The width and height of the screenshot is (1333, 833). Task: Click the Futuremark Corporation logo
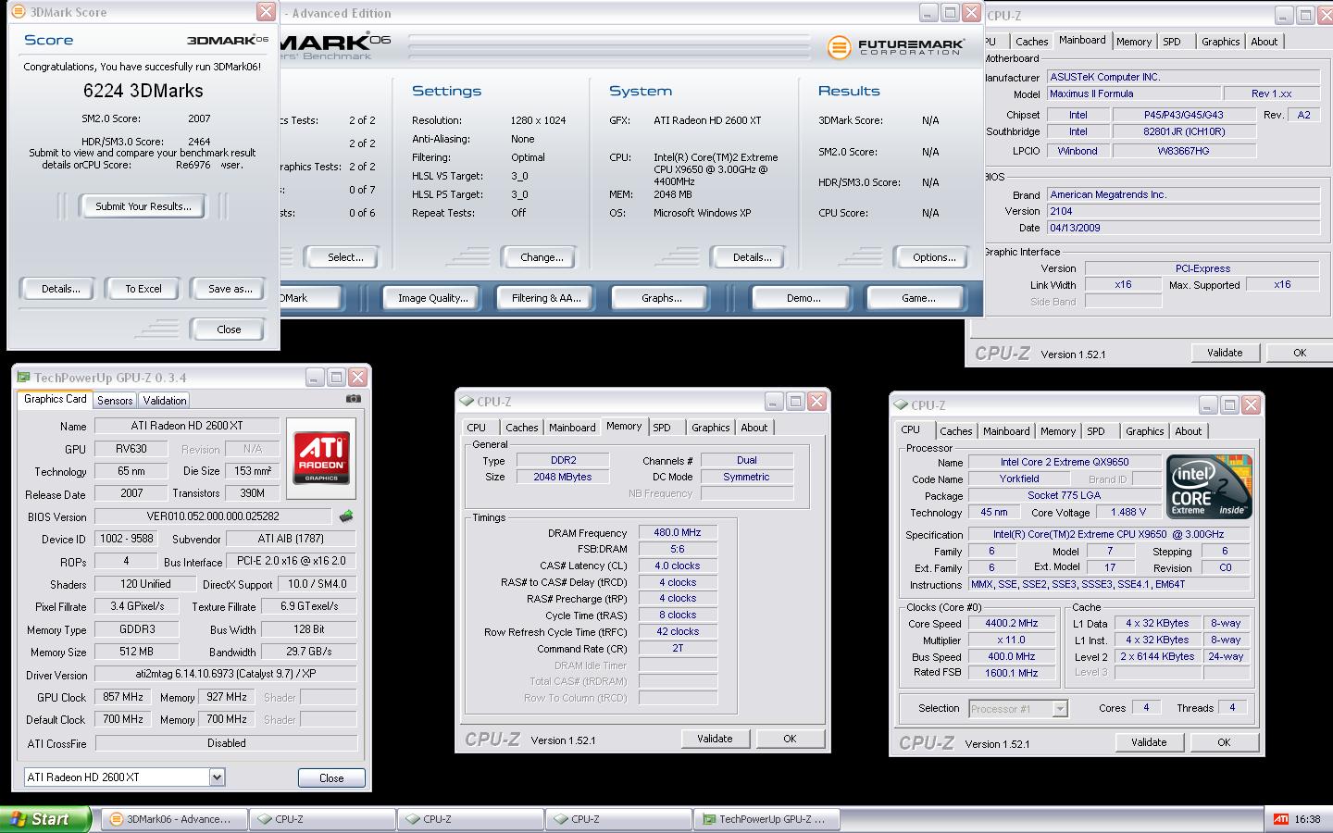(895, 46)
